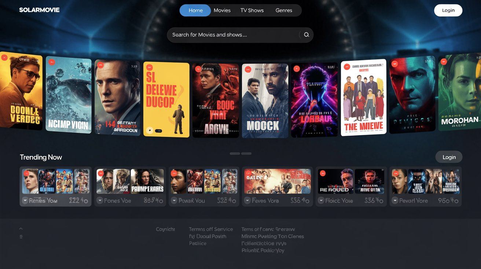Open the Terms of Service footer link
481x269 pixels.
click(211, 229)
